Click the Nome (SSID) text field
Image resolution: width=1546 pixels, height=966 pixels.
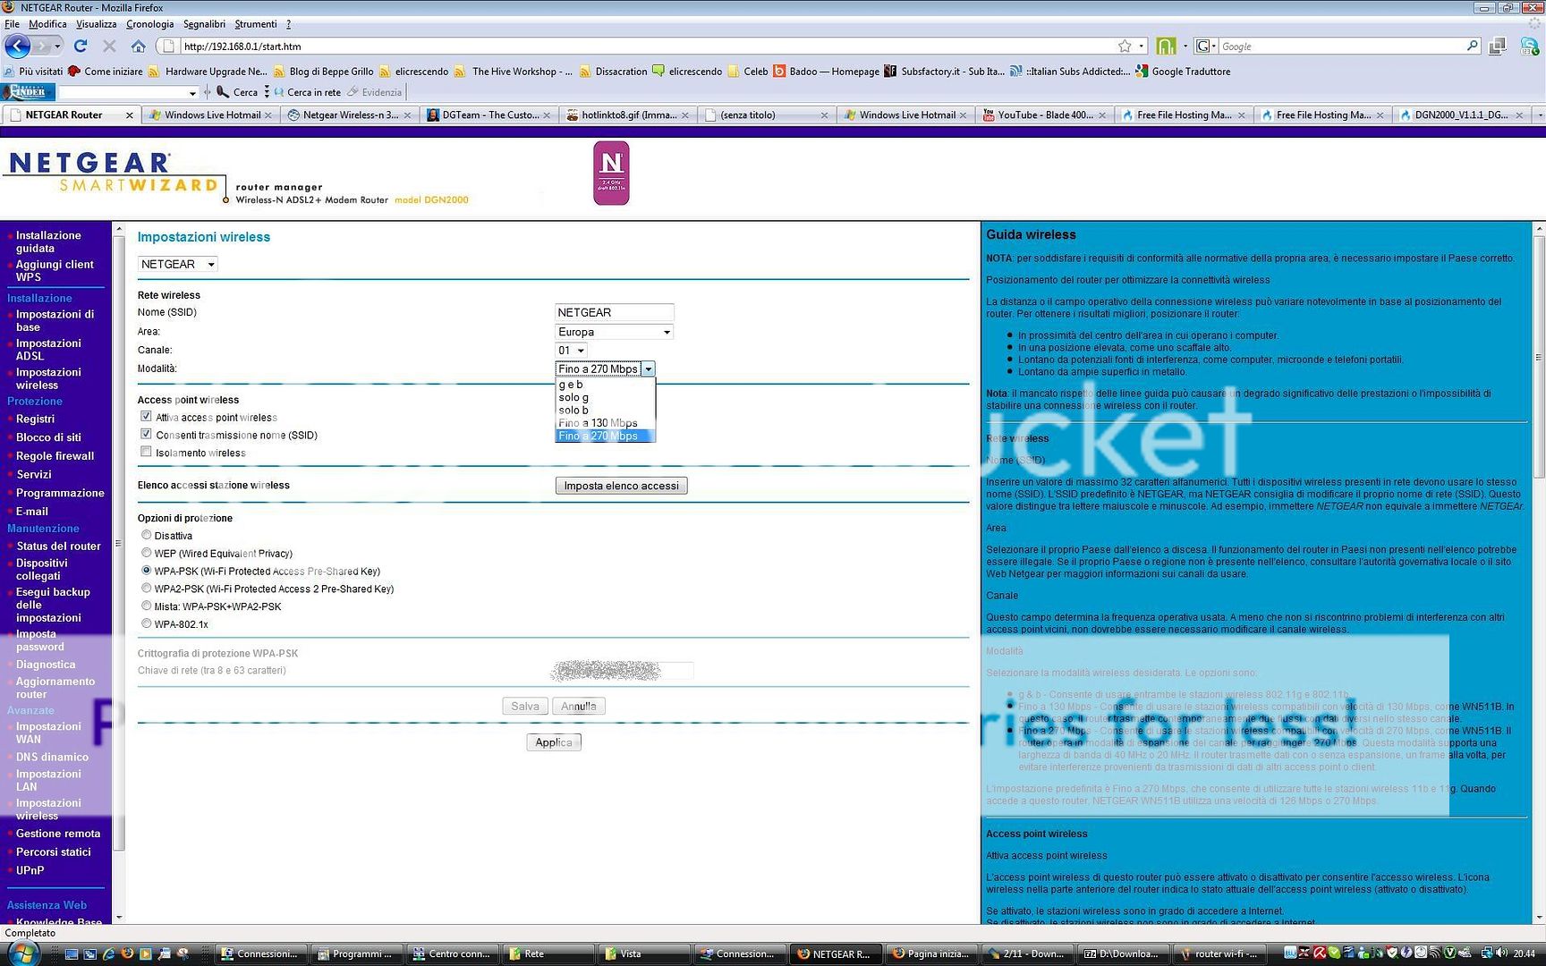pyautogui.click(x=614, y=312)
